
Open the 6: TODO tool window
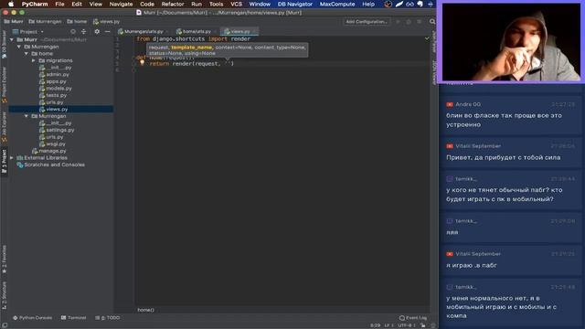(108, 318)
